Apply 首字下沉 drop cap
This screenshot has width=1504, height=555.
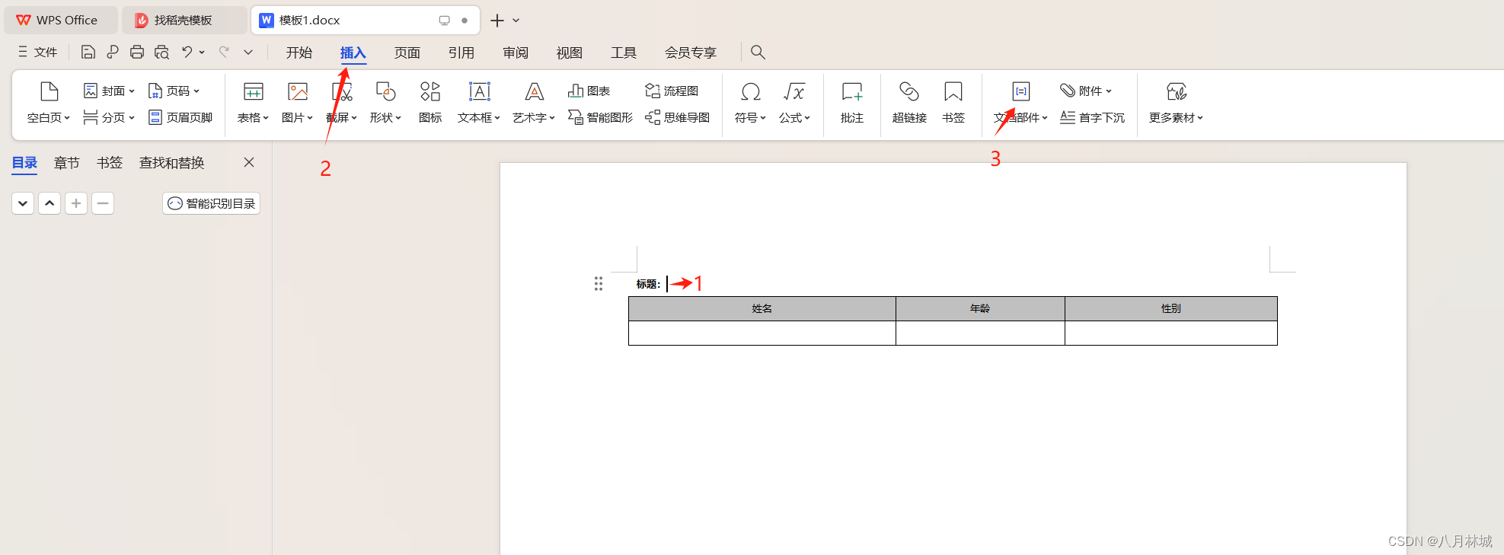pos(1092,117)
